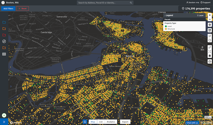This screenshot has height=125, width=213.
Task: Zoom out with the minus button
Action: 210,19
